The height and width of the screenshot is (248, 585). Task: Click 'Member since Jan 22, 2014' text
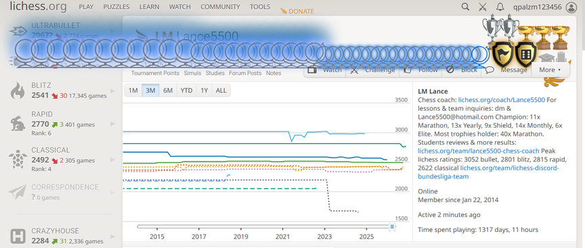(x=458, y=200)
